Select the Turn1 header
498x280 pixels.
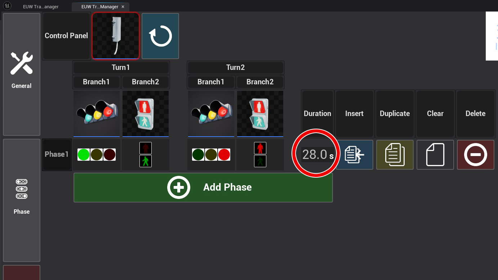click(121, 67)
